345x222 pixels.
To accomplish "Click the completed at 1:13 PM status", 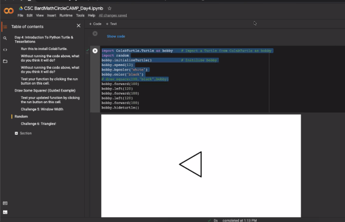I will click(240, 220).
